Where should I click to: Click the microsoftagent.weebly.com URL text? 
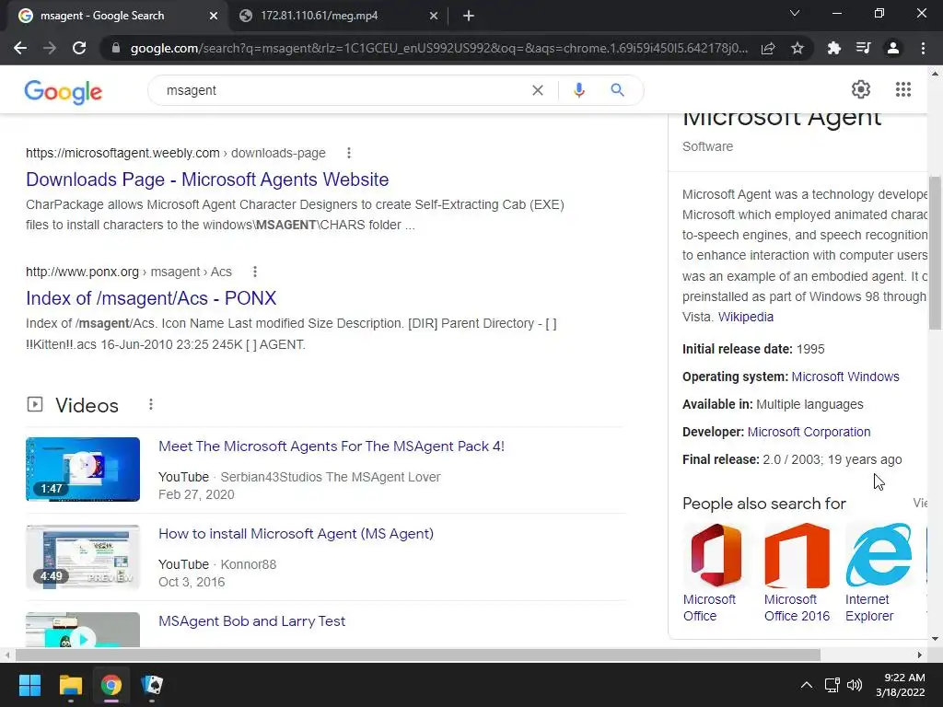(x=122, y=154)
